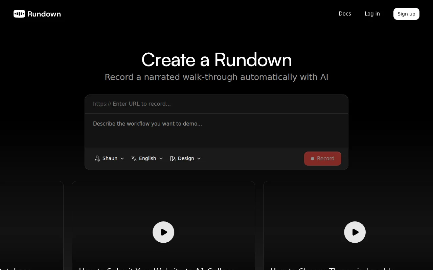Play the Change Theme in Lovable video

(355, 232)
